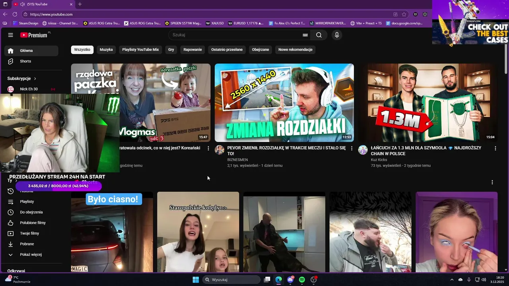Open a new browser tab
Viewport: 509px width, 286px height.
80,4
